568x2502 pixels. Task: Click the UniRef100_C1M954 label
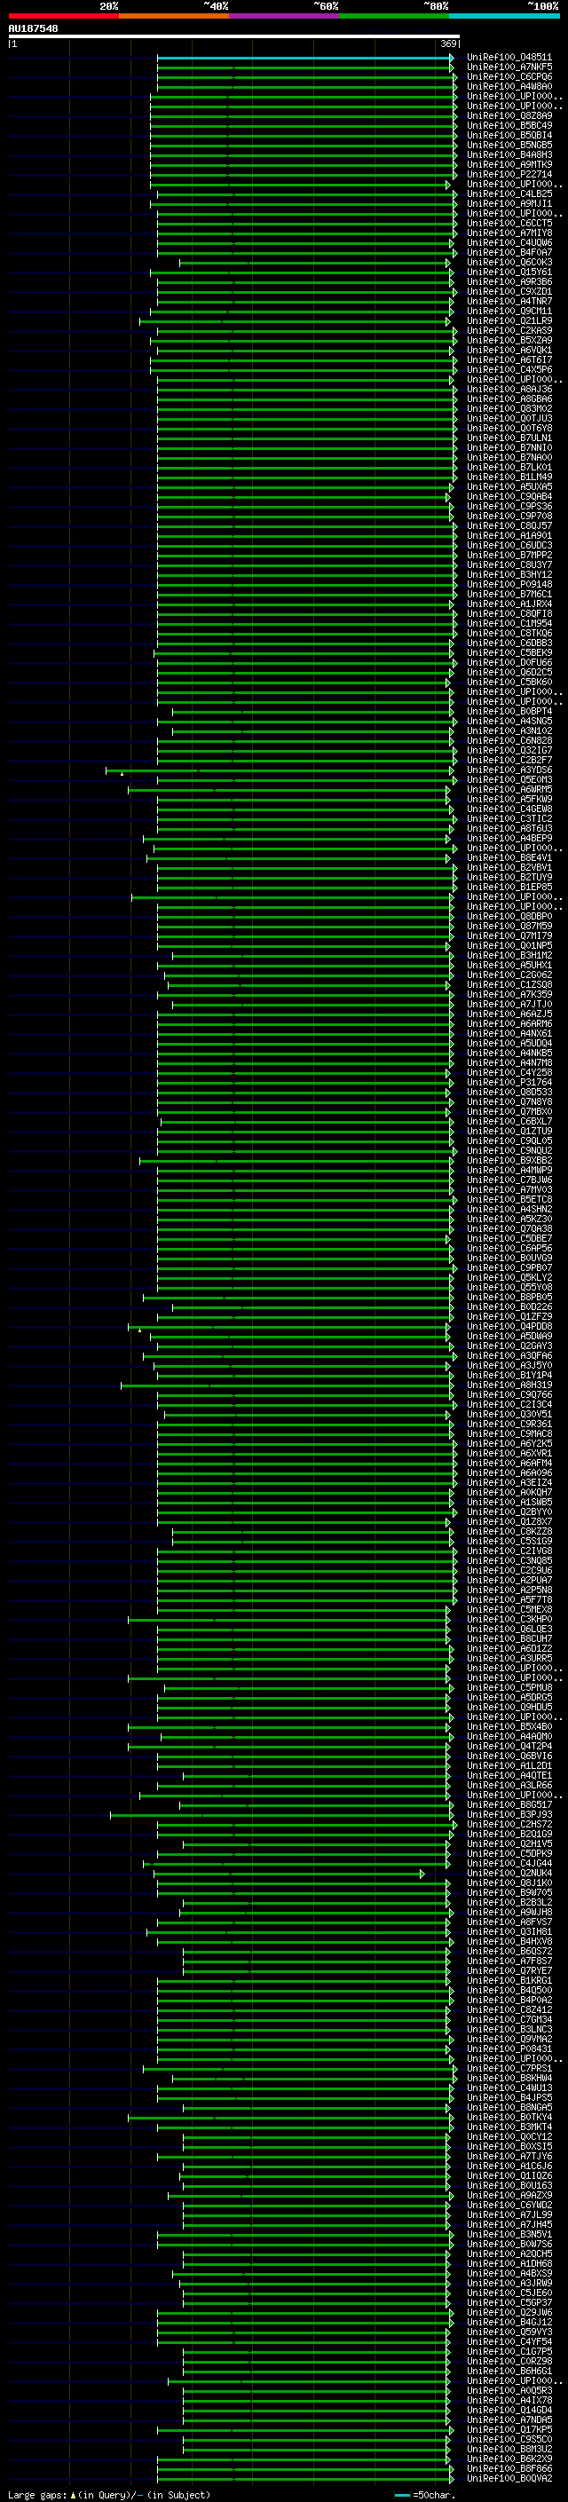tap(509, 624)
